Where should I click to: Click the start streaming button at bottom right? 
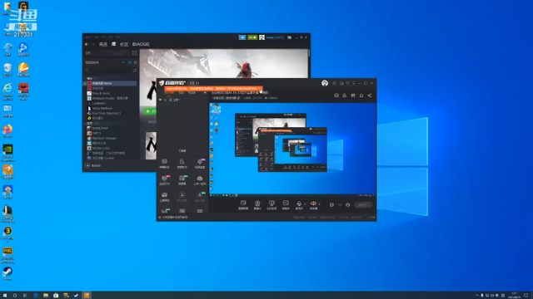(363, 205)
